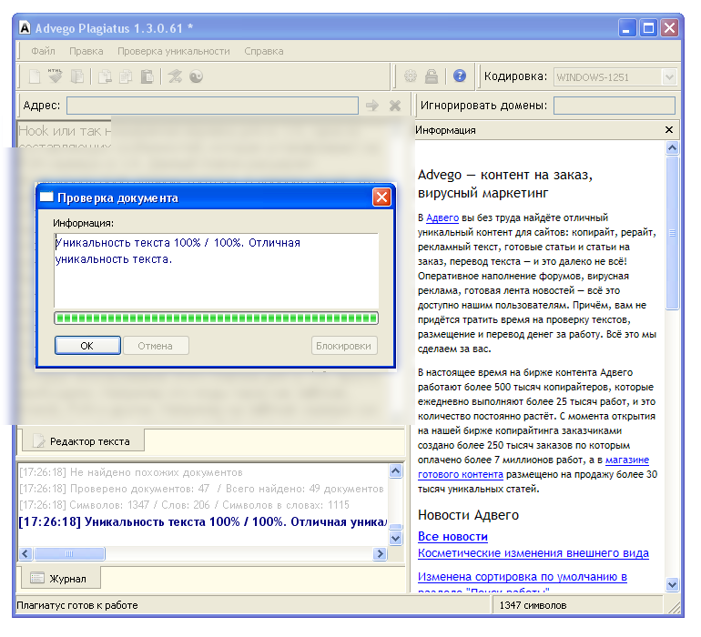Viewport: 701px width, 637px height.
Task: Click into the Адрес input field
Action: point(213,106)
